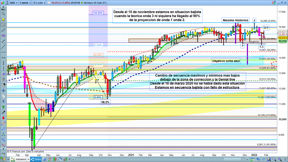Select the text annotation tool
This screenshot has height=162, width=288.
[x=3, y=102]
